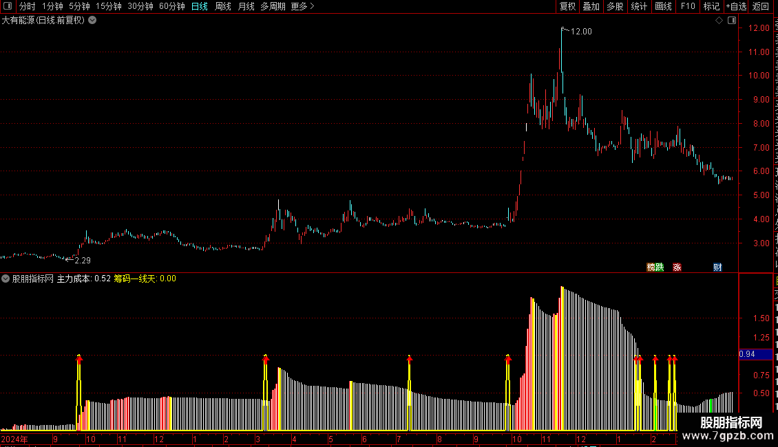This screenshot has height=447, width=778.
Task: Add the stock via +自选
Action: pyautogui.click(x=736, y=6)
